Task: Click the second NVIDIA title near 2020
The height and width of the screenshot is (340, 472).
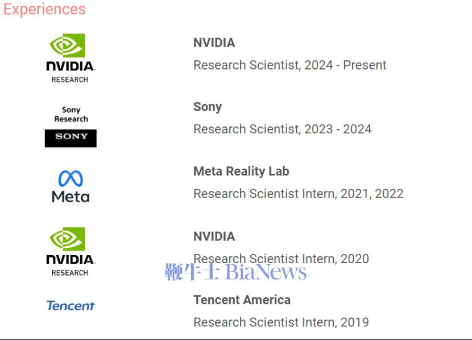Action: (214, 236)
